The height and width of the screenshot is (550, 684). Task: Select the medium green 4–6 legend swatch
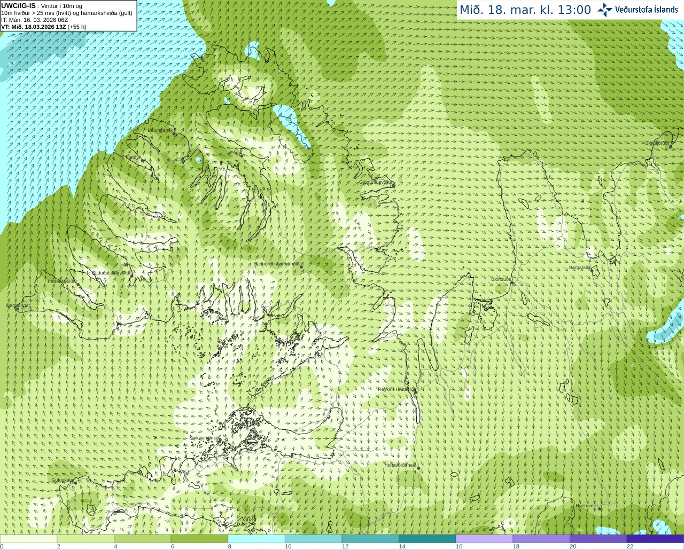click(x=143, y=539)
